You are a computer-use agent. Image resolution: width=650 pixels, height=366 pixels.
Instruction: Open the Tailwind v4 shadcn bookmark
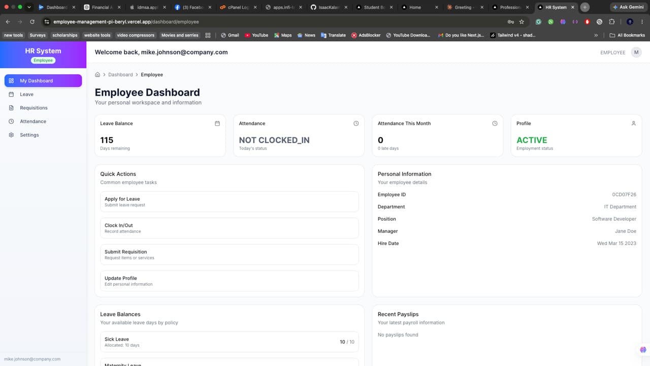tap(512, 35)
